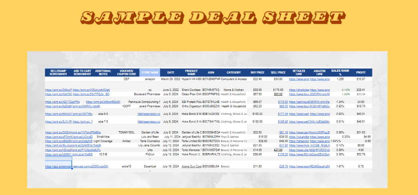Select the July 12, 2024 date cell
This screenshot has width=418, height=195.
(x=170, y=146)
